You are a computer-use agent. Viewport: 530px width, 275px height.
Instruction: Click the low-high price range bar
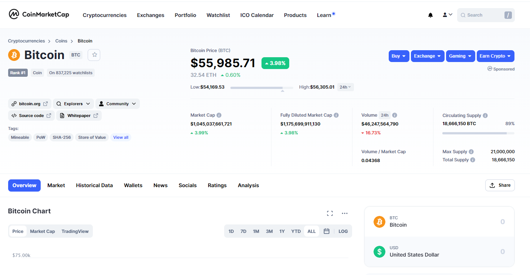click(262, 87)
